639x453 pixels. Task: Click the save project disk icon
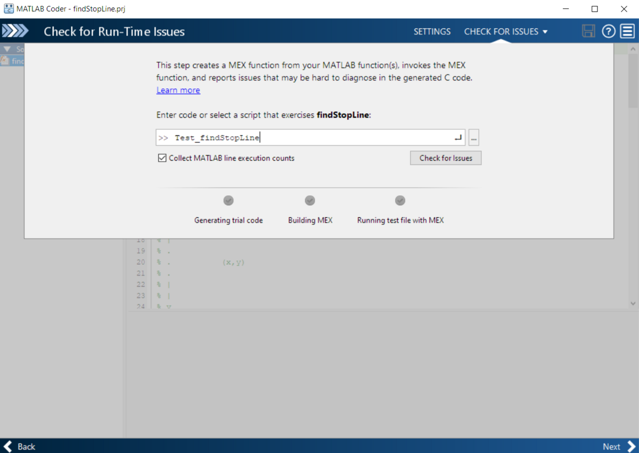(x=588, y=31)
